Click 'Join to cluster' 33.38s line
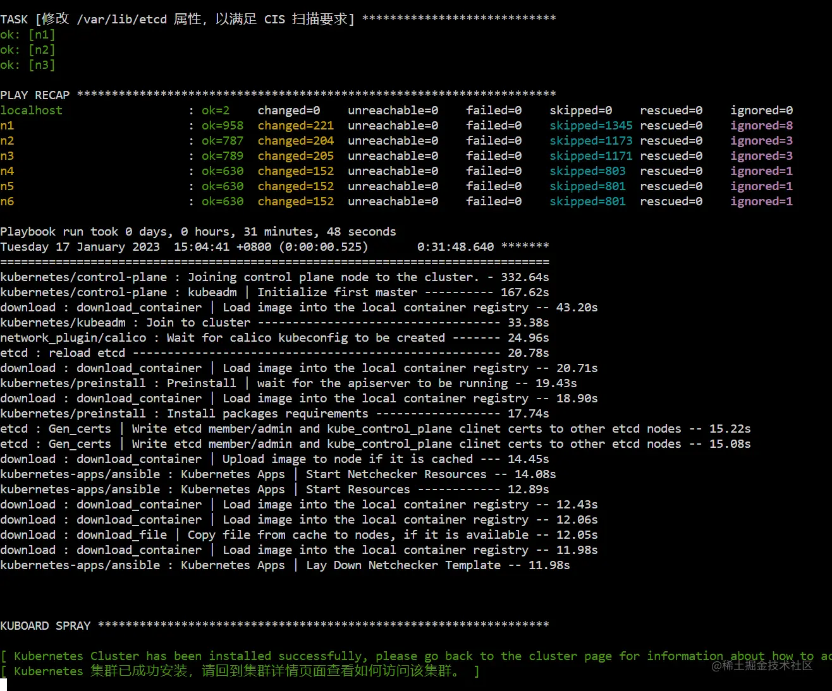The width and height of the screenshot is (832, 691). 274,323
